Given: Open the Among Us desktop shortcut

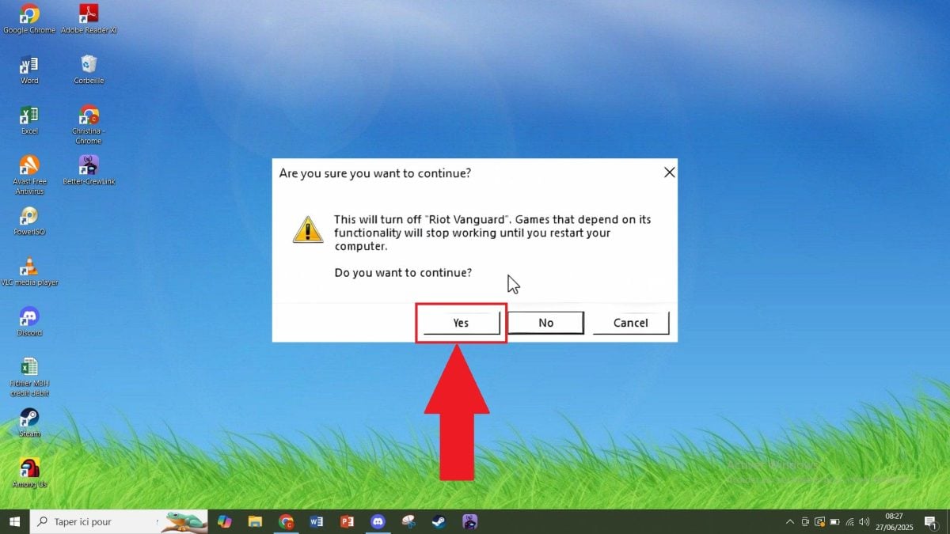Looking at the screenshot, I should pos(29,468).
